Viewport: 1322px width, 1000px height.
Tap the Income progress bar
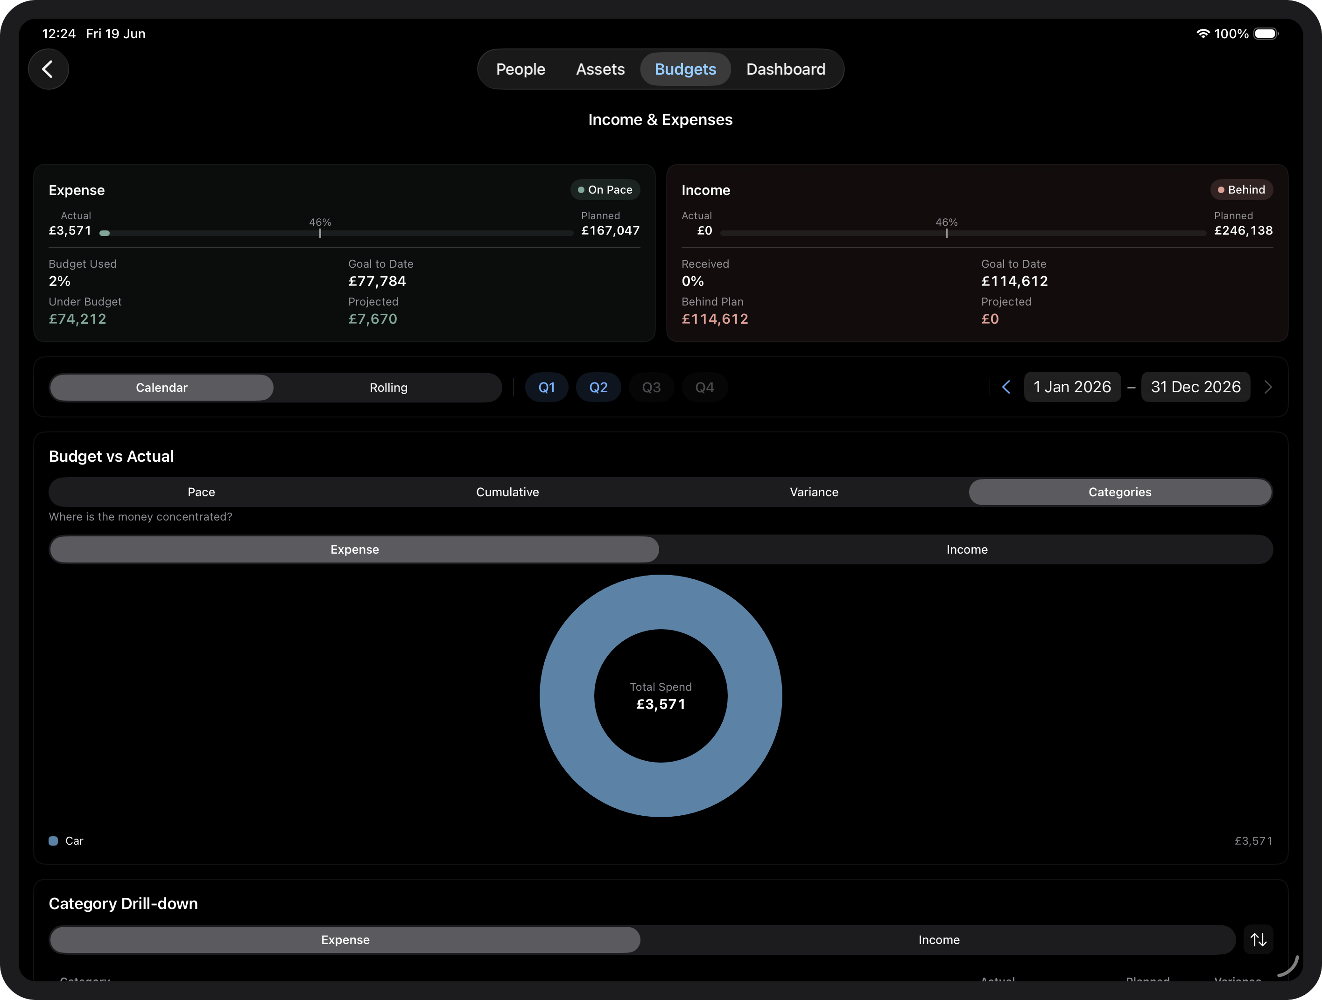tap(963, 233)
